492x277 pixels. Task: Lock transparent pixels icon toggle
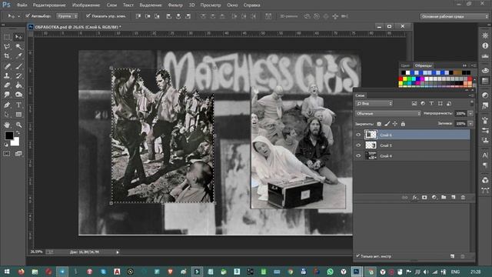click(379, 124)
